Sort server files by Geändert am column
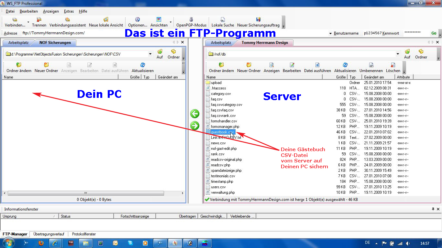Screen dimensions: 442x248 tap(378, 77)
